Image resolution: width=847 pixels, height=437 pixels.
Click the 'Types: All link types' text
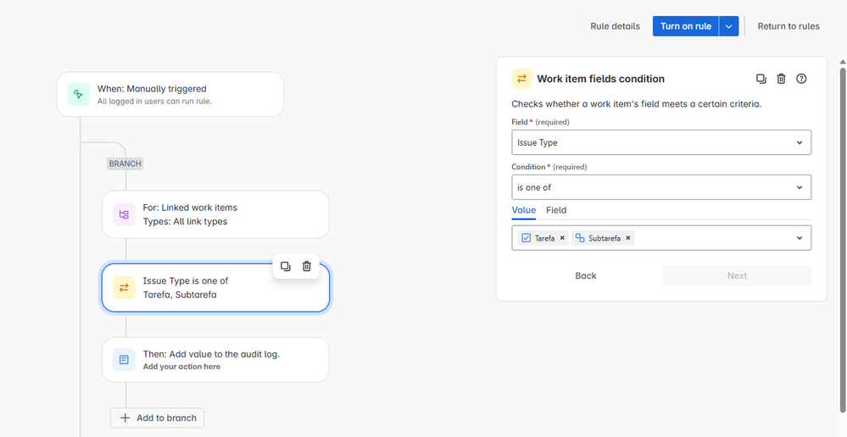(x=185, y=222)
